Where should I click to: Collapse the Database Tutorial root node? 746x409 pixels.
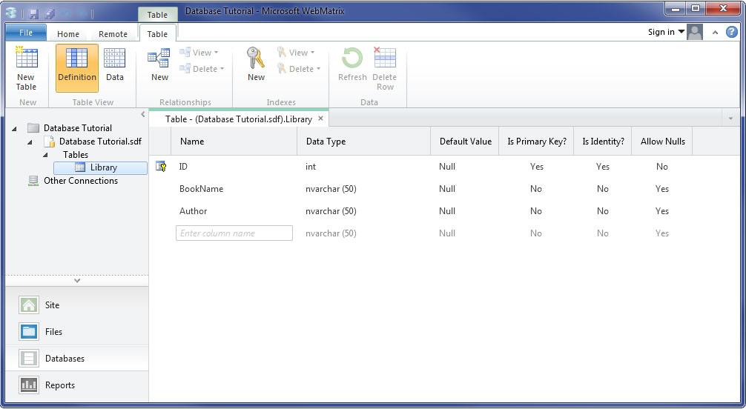14,128
